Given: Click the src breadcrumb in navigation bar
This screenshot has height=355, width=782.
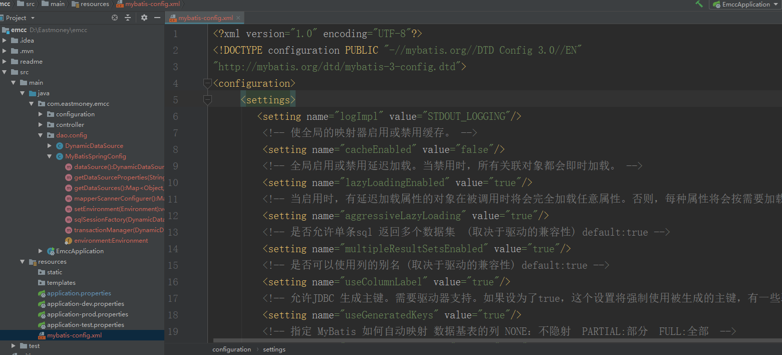Looking at the screenshot, I should coord(27,4).
